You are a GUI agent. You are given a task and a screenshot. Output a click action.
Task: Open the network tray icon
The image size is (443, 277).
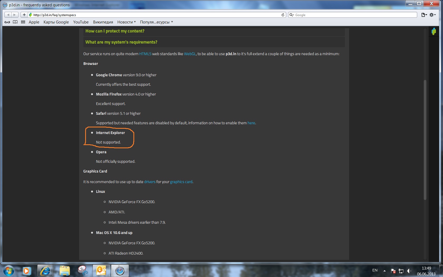coord(401,271)
